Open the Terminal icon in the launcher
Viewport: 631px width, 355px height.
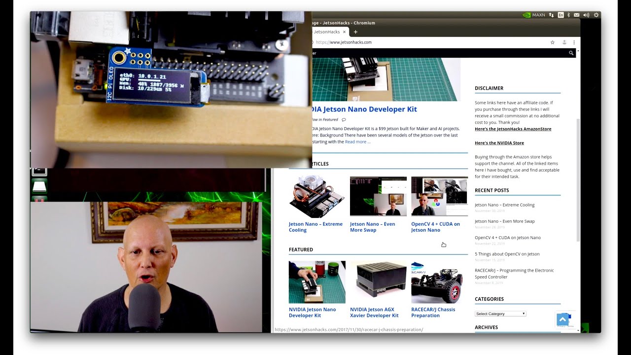(39, 171)
